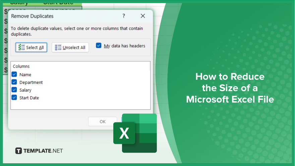This screenshot has width=295, height=166.
Task: Uncheck the Salary column checkbox
Action: pos(14,90)
